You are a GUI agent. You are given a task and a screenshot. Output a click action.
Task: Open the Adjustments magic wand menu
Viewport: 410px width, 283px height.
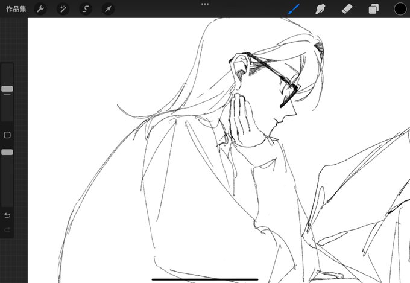pyautogui.click(x=63, y=9)
